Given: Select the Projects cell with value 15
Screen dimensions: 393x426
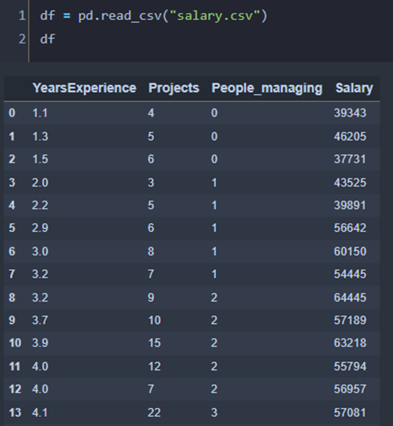Looking at the screenshot, I should click(x=155, y=343).
